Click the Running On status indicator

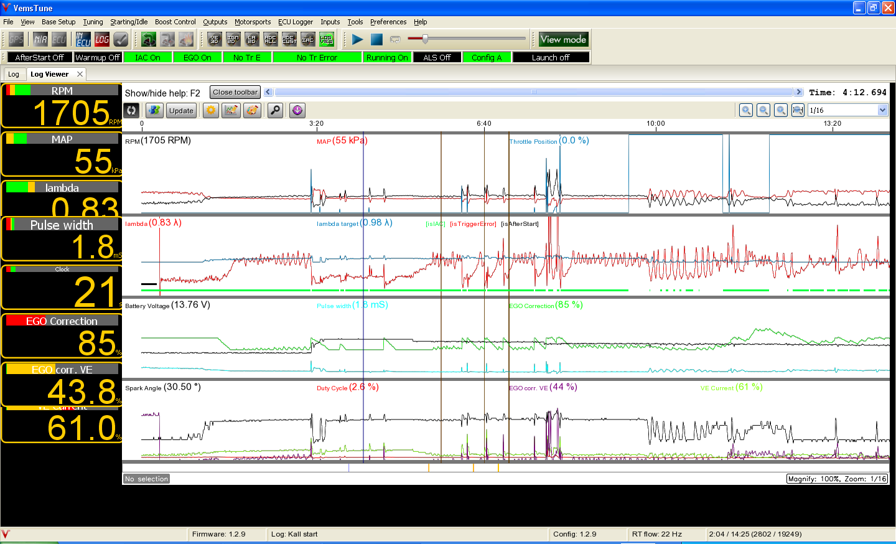387,57
